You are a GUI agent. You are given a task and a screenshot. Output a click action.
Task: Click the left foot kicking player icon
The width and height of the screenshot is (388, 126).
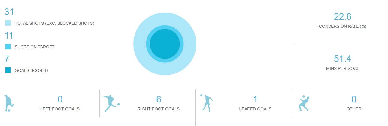coord(9,103)
